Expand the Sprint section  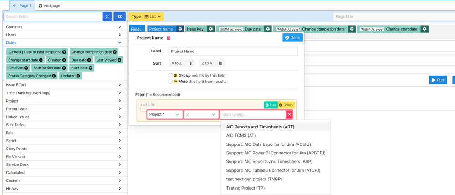pyautogui.click(x=65, y=141)
